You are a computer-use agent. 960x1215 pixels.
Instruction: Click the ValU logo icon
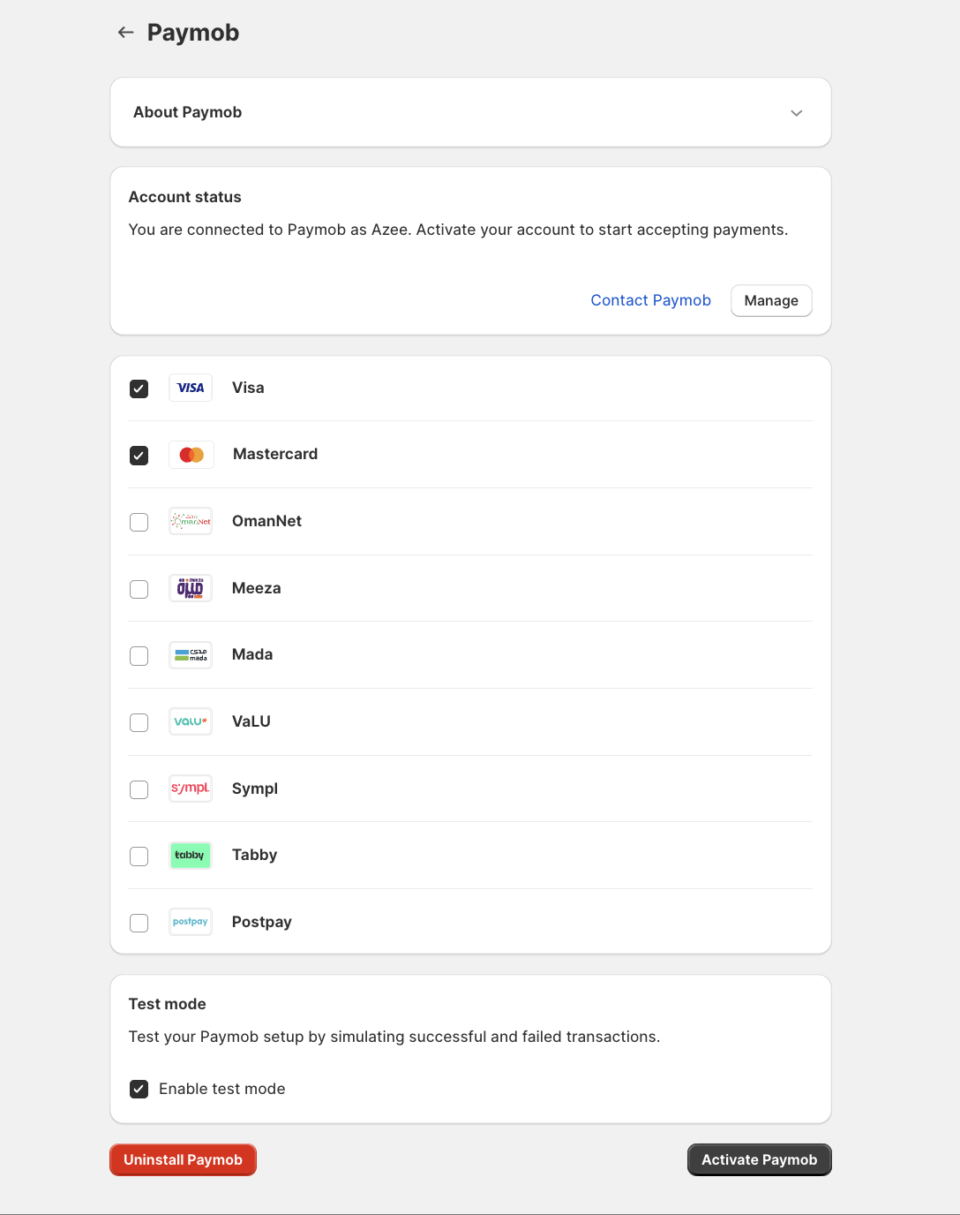point(191,721)
